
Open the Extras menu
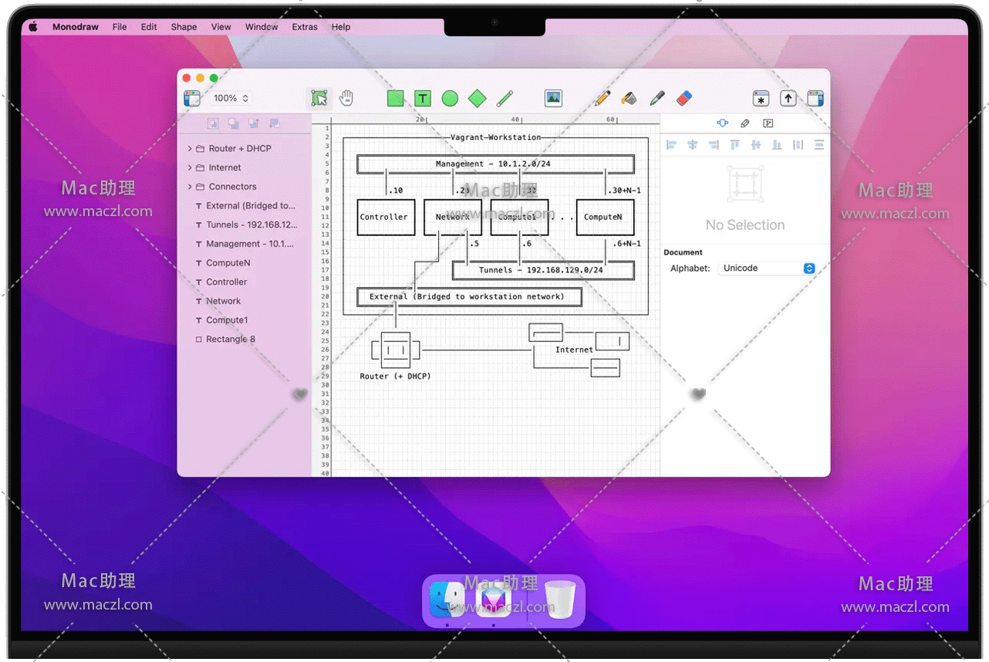[305, 27]
